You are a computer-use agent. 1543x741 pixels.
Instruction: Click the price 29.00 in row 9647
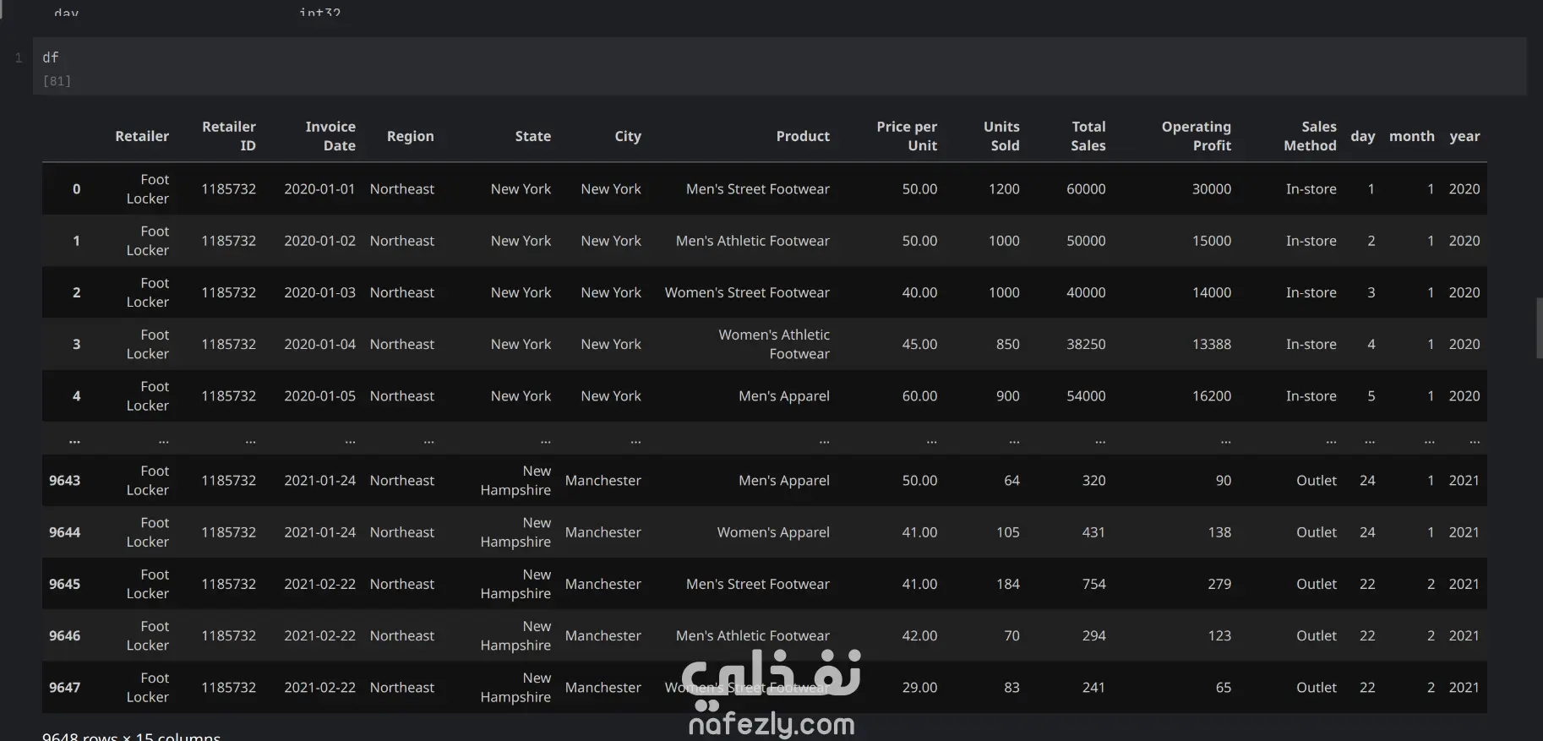tap(919, 688)
